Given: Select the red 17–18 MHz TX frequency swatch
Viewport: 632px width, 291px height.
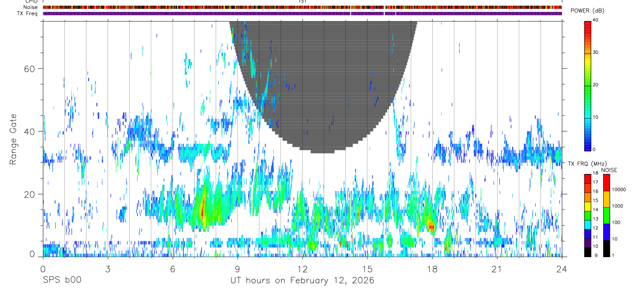Looking at the screenshot, I should pos(587,179).
